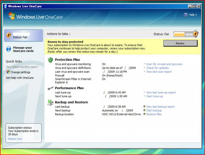Click the 'Backup location' label
The width and height of the screenshot is (205, 155).
click(x=64, y=114)
